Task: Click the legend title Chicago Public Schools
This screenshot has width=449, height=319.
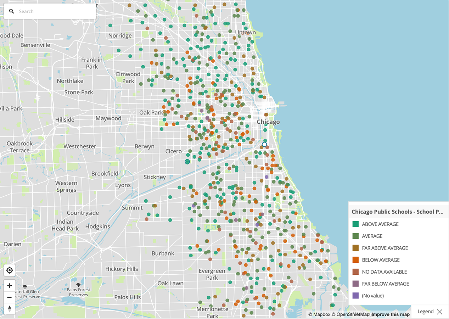Action: 397,212
